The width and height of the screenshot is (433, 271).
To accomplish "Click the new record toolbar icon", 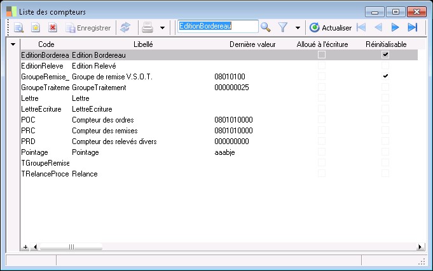I will [x=36, y=27].
